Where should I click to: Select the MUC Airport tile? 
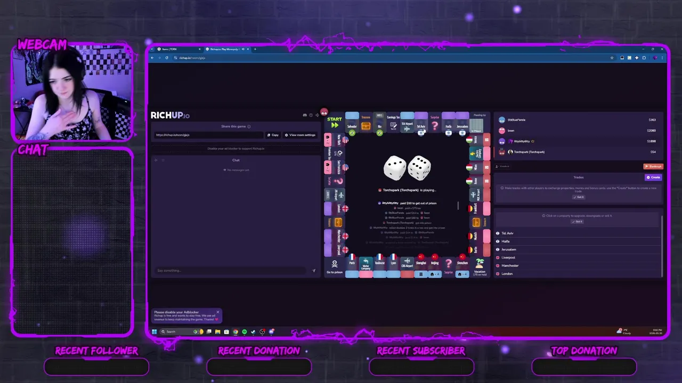[x=480, y=195]
